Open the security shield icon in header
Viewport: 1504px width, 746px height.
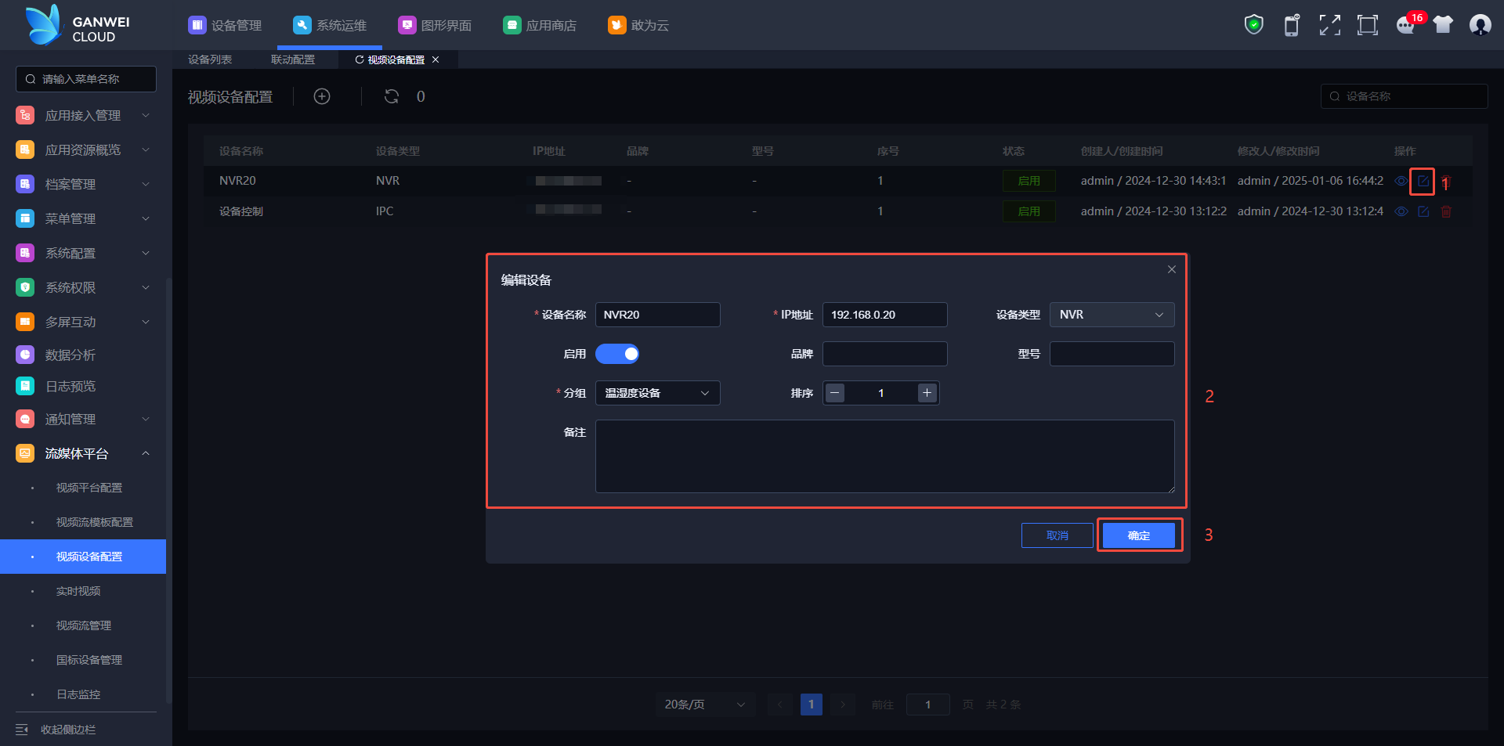pyautogui.click(x=1253, y=25)
